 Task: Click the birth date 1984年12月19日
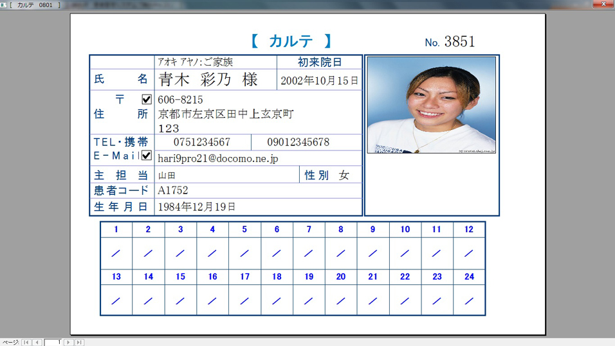197,206
